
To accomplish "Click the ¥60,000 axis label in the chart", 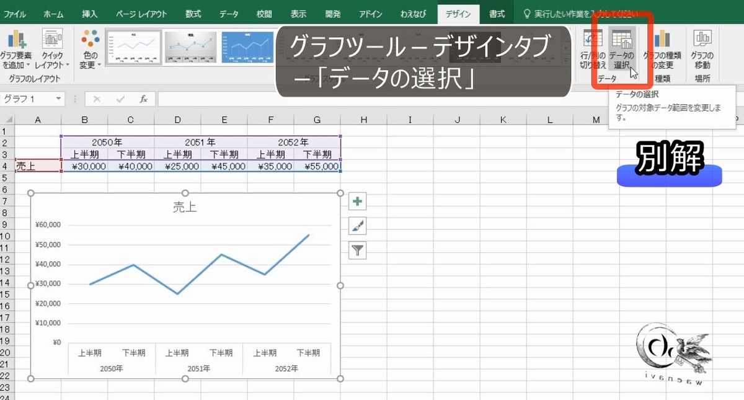I will tap(48, 225).
